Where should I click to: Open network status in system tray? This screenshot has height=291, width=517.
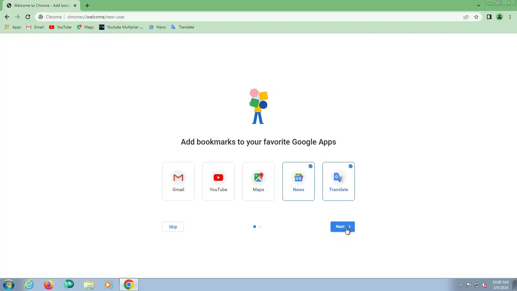(477, 285)
